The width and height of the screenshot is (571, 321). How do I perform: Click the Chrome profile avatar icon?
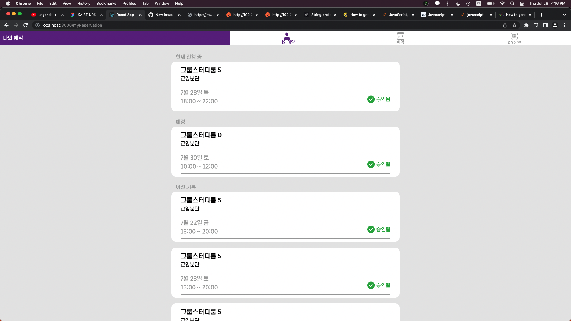coord(555,25)
